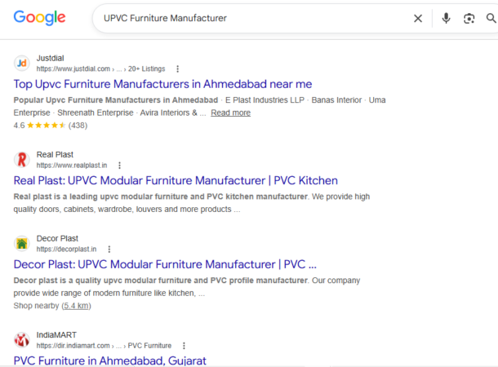Open Real Plast UPVC Modular Furniture link

[x=176, y=180]
